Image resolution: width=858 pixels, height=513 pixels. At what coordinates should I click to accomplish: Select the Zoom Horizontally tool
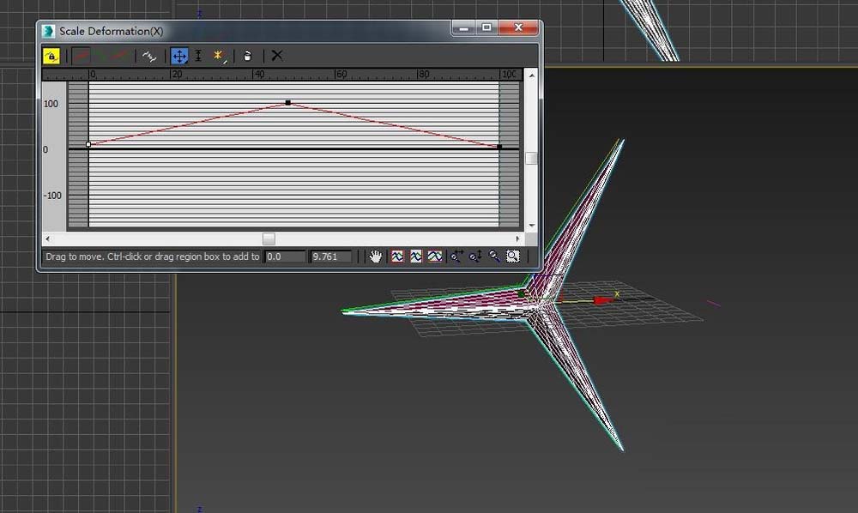456,256
